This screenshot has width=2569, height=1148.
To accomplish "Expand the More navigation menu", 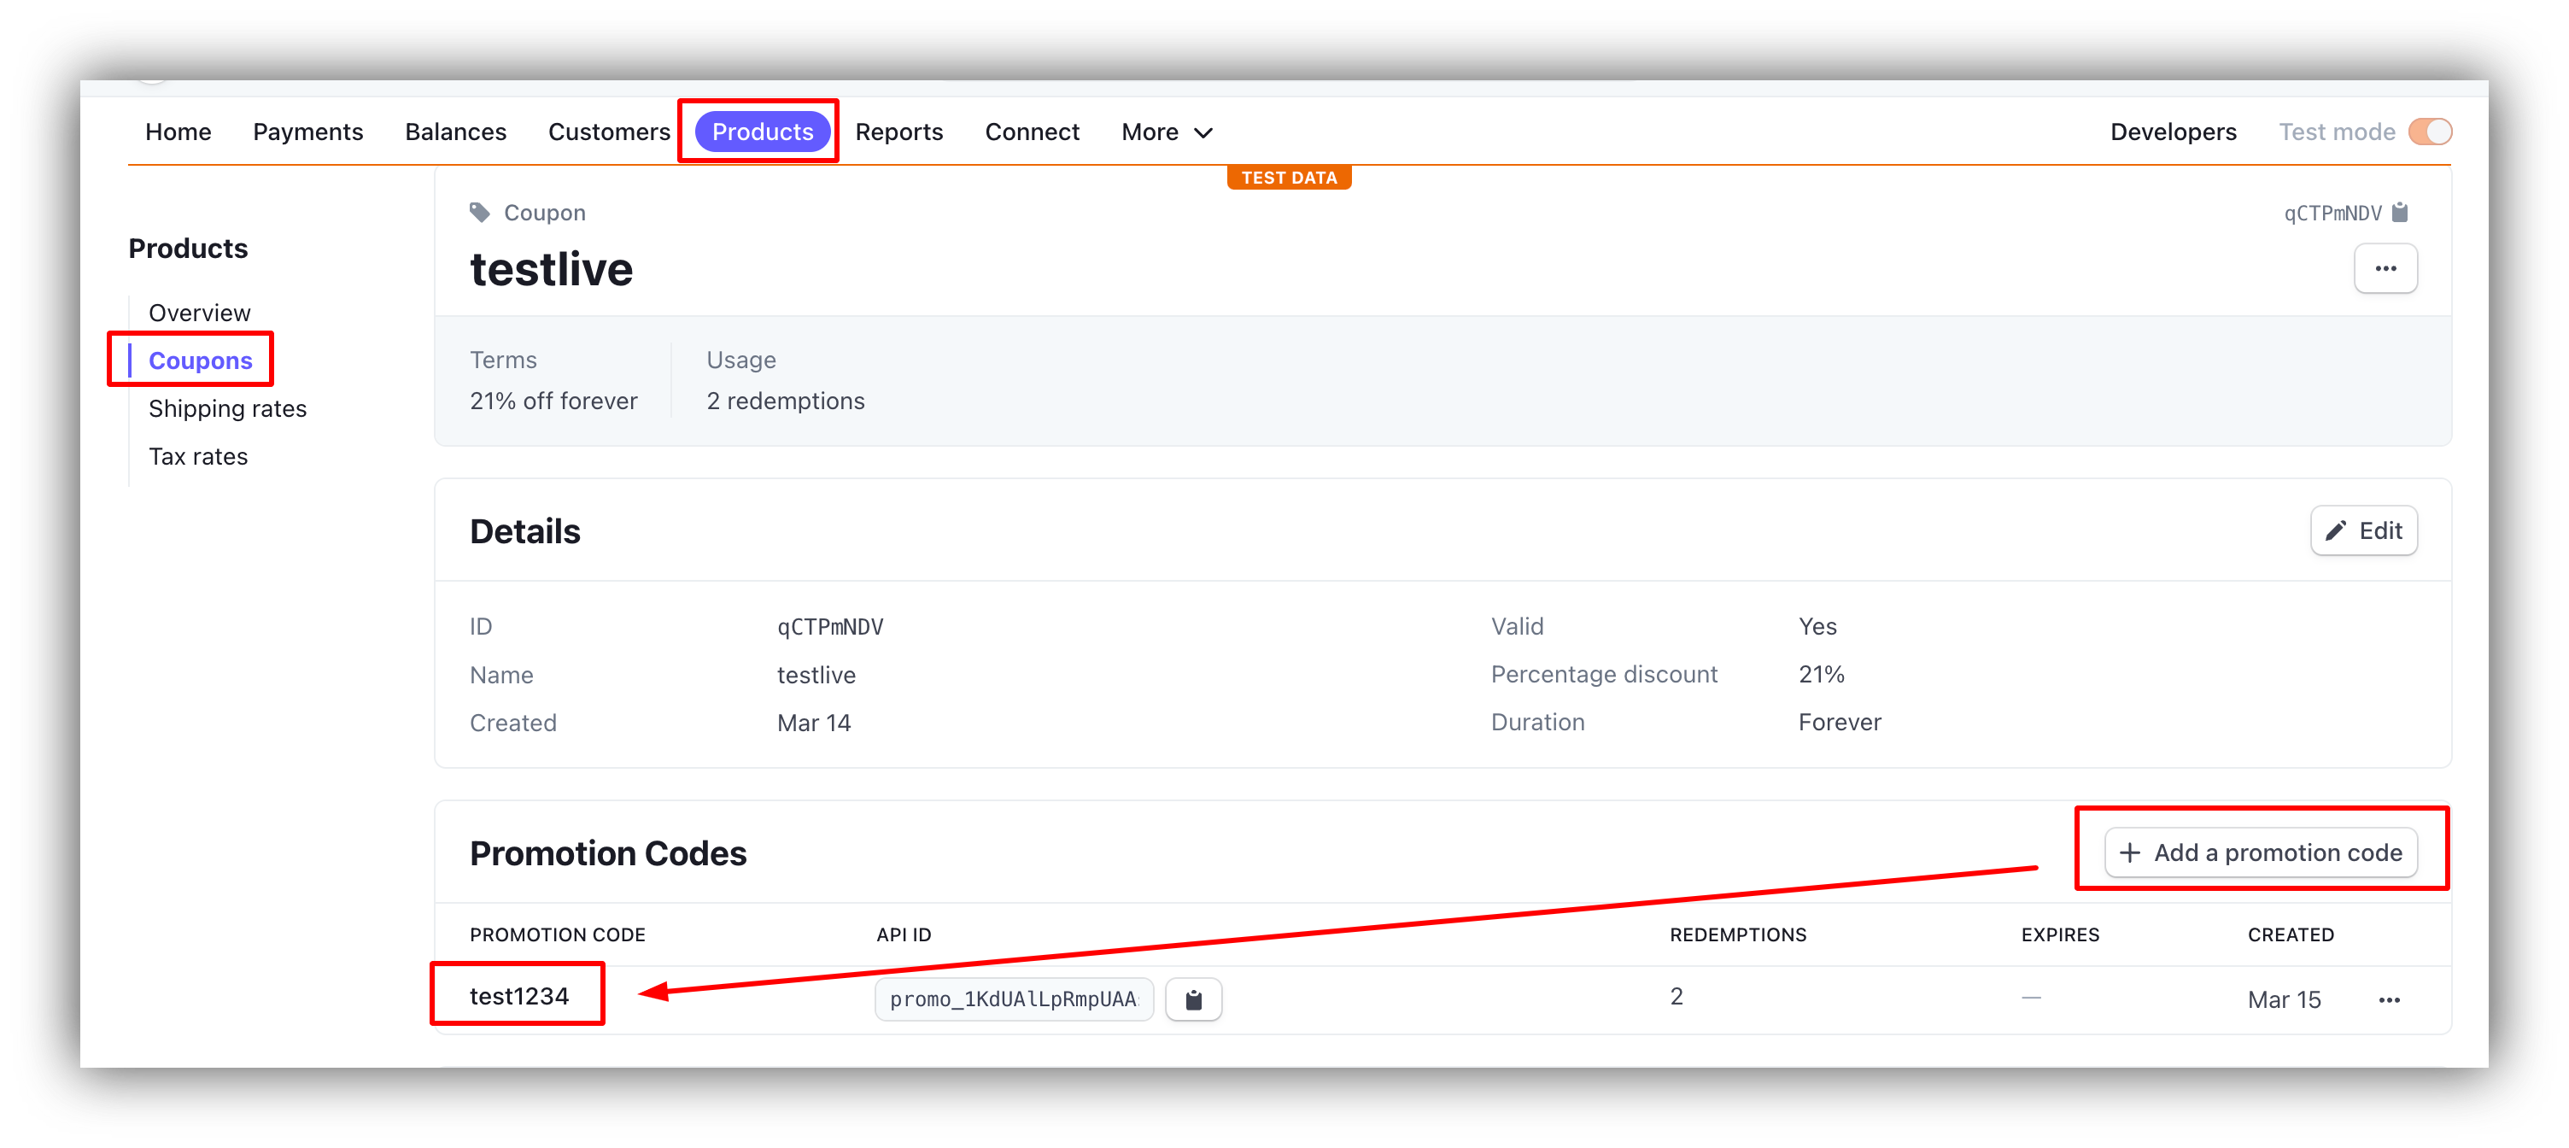I will click(x=1165, y=131).
